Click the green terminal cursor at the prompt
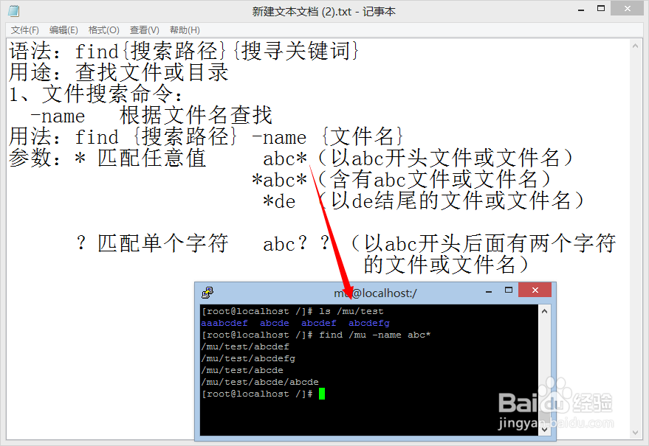The height and width of the screenshot is (446, 649). click(322, 394)
